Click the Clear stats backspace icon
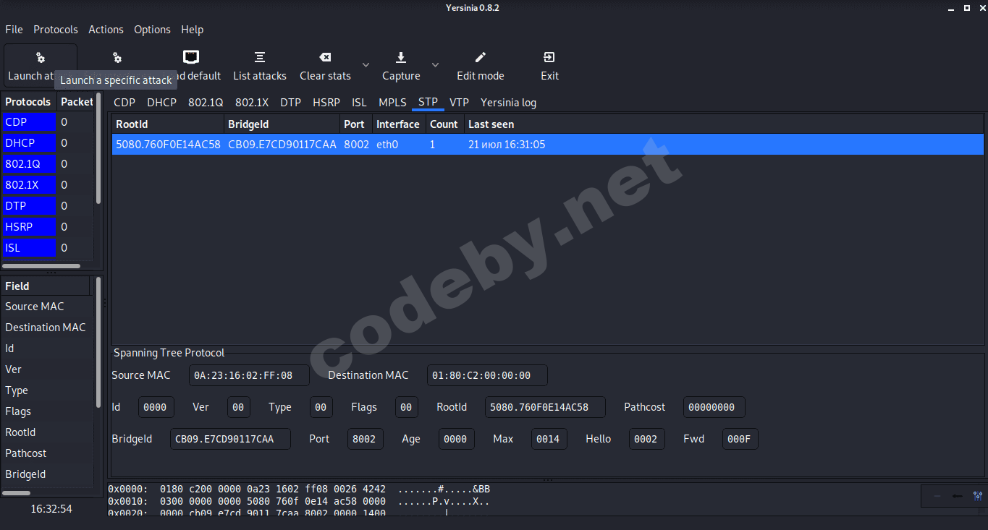Image resolution: width=988 pixels, height=530 pixels. coord(325,57)
